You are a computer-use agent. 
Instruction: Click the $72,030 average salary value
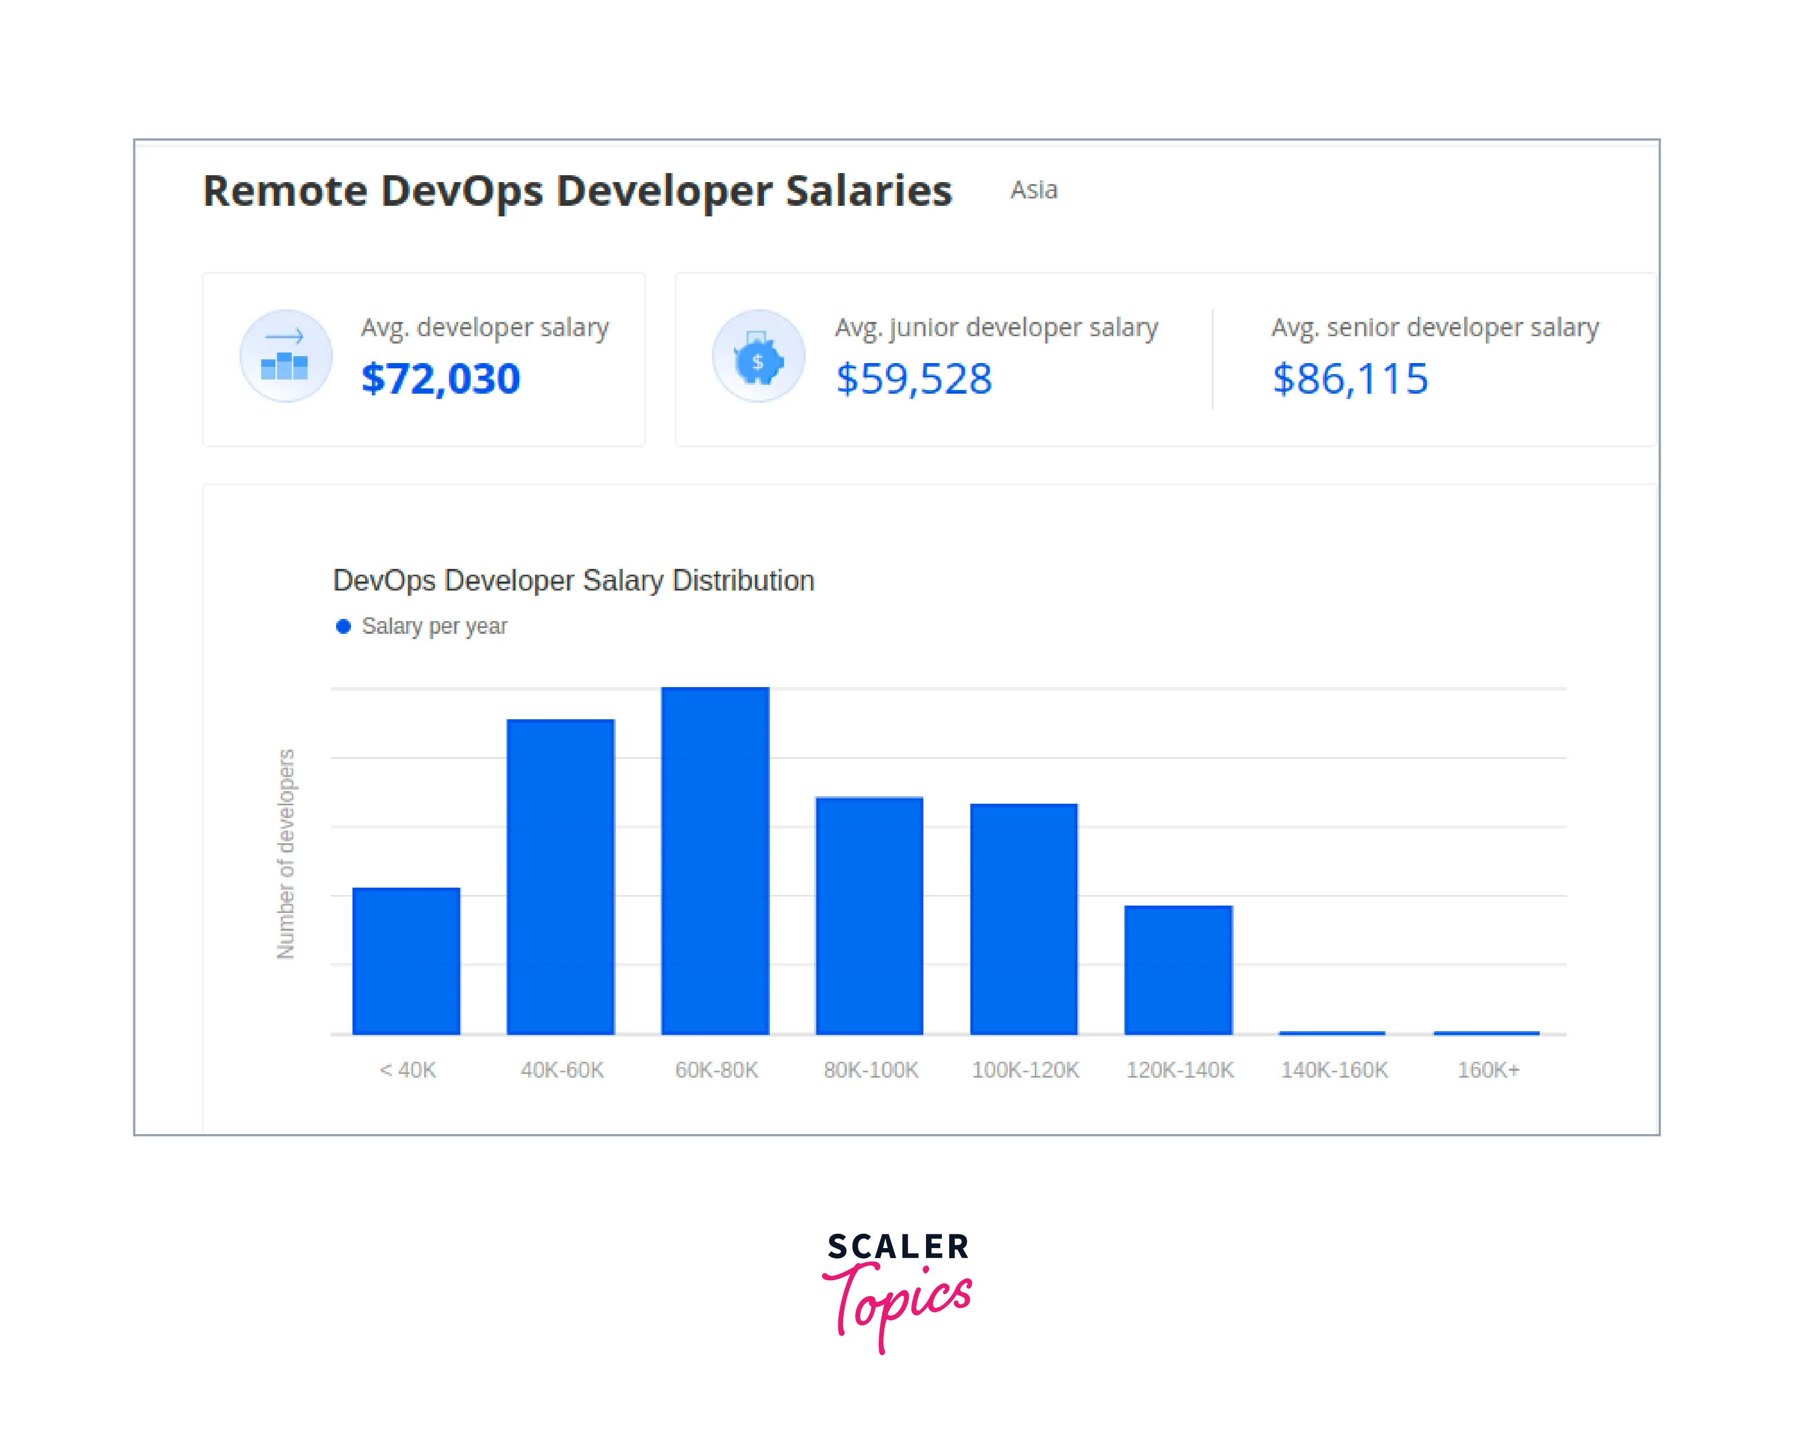point(441,378)
